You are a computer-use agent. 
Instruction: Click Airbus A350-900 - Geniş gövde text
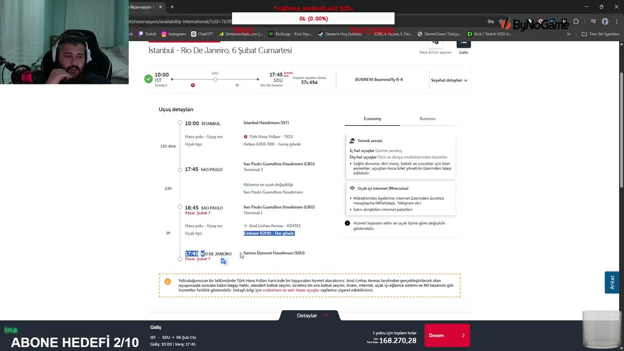[x=272, y=144]
